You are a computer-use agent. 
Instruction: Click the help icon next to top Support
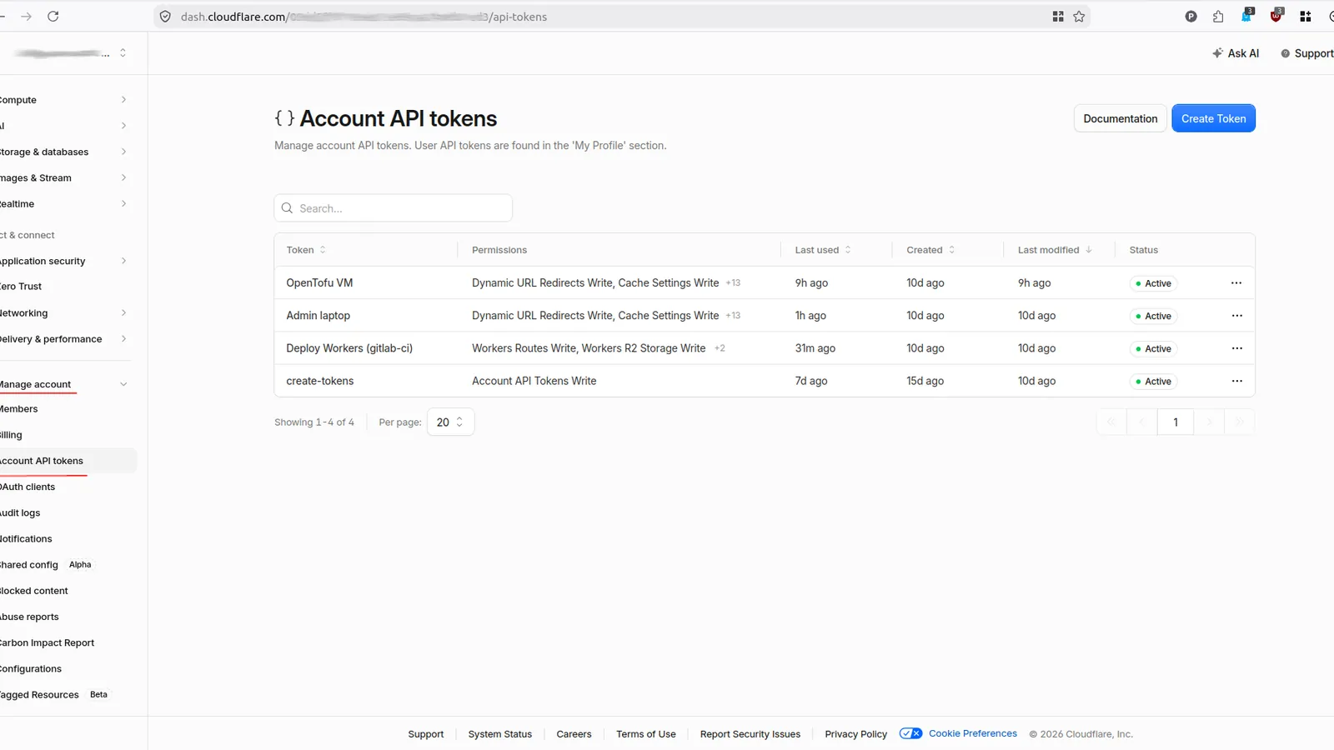click(1285, 53)
